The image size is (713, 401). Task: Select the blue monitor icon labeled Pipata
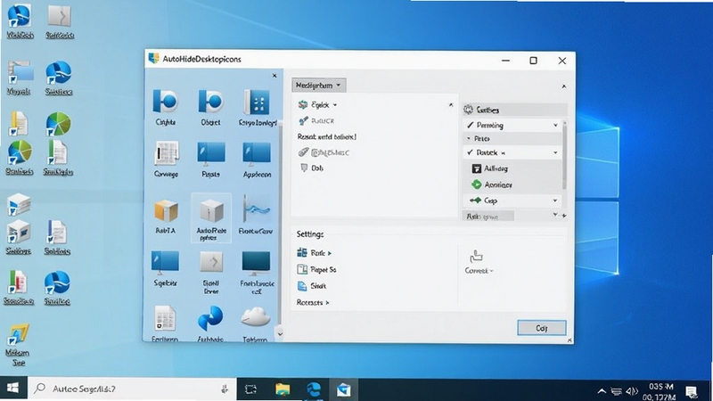(x=211, y=153)
